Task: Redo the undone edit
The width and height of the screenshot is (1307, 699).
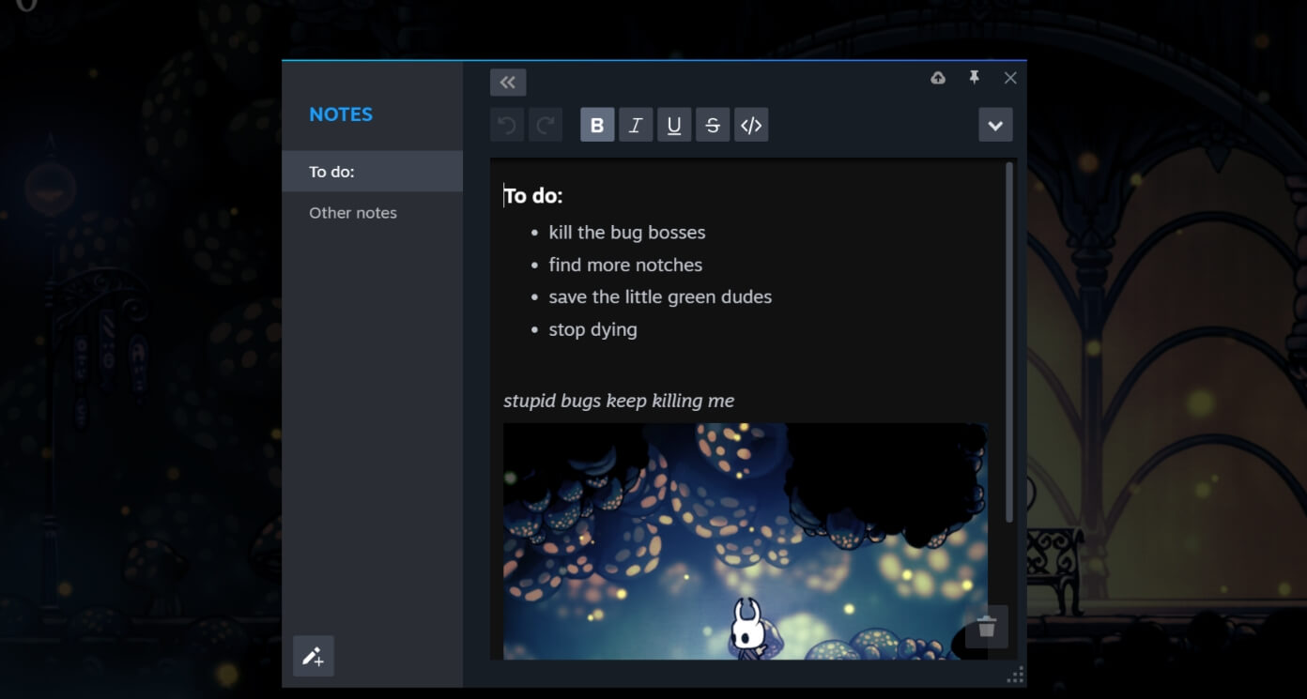Action: (x=546, y=125)
